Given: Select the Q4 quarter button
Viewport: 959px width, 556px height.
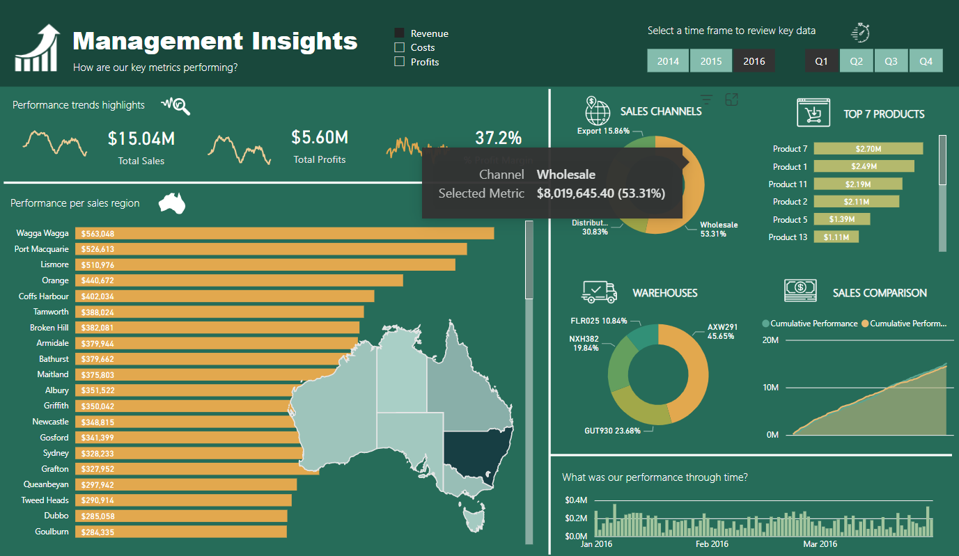Looking at the screenshot, I should [x=926, y=61].
